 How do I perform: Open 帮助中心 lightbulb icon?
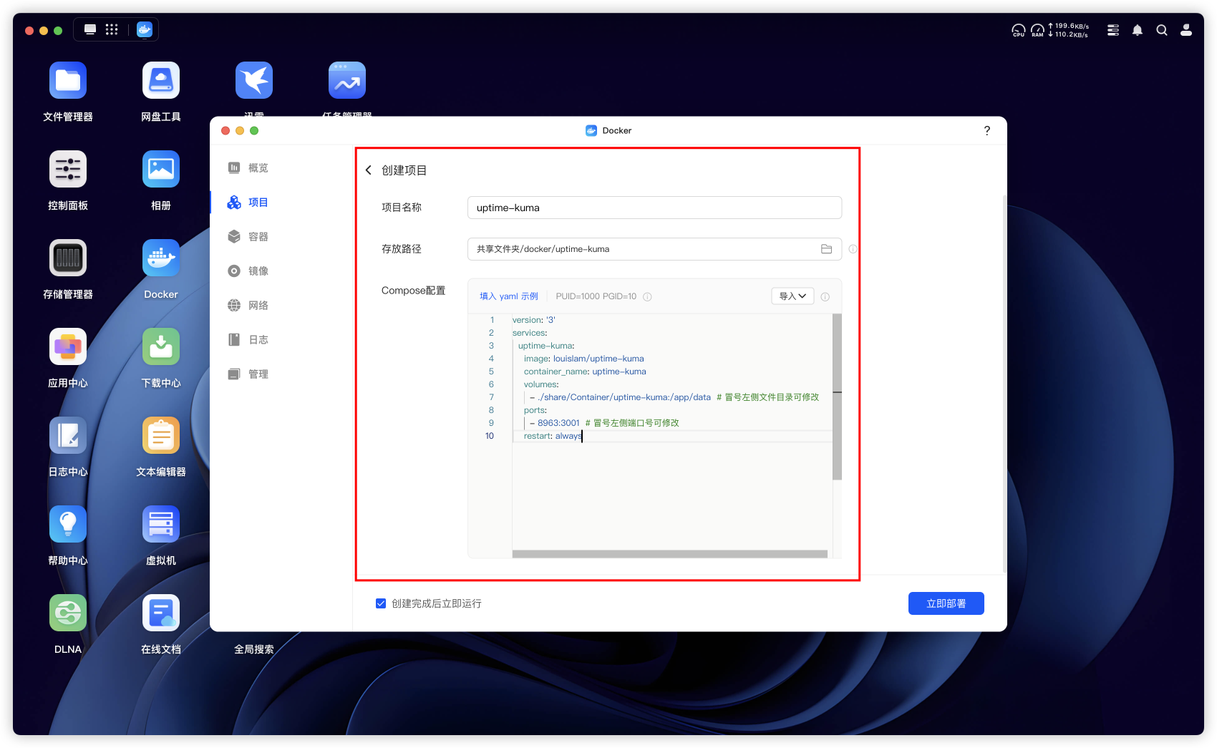point(68,524)
